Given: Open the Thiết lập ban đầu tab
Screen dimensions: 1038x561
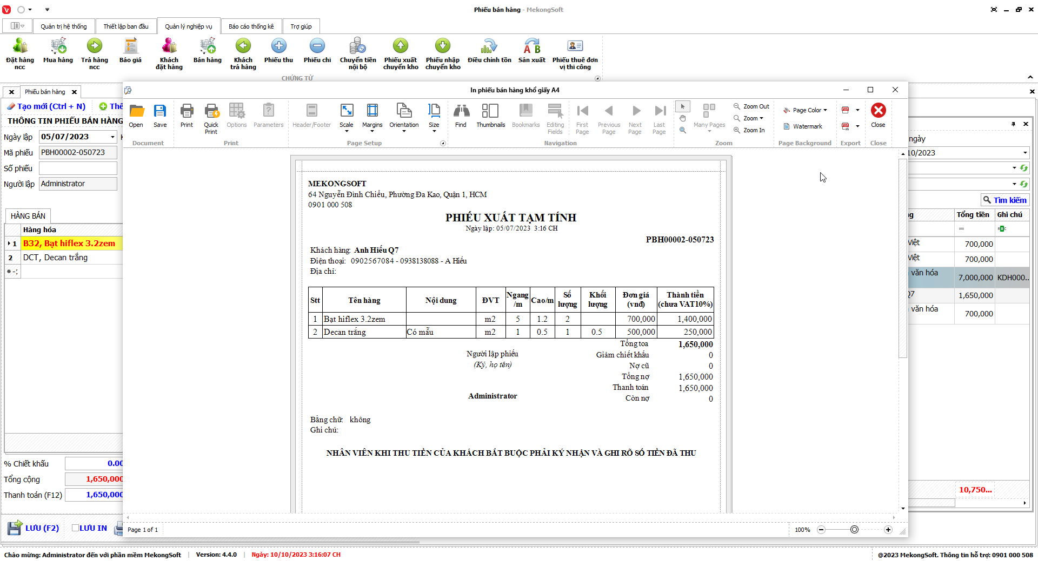Looking at the screenshot, I should pyautogui.click(x=125, y=26).
